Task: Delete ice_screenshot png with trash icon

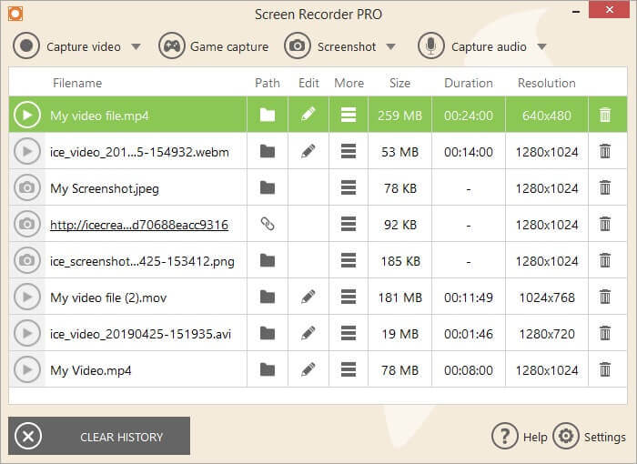Action: point(604,261)
